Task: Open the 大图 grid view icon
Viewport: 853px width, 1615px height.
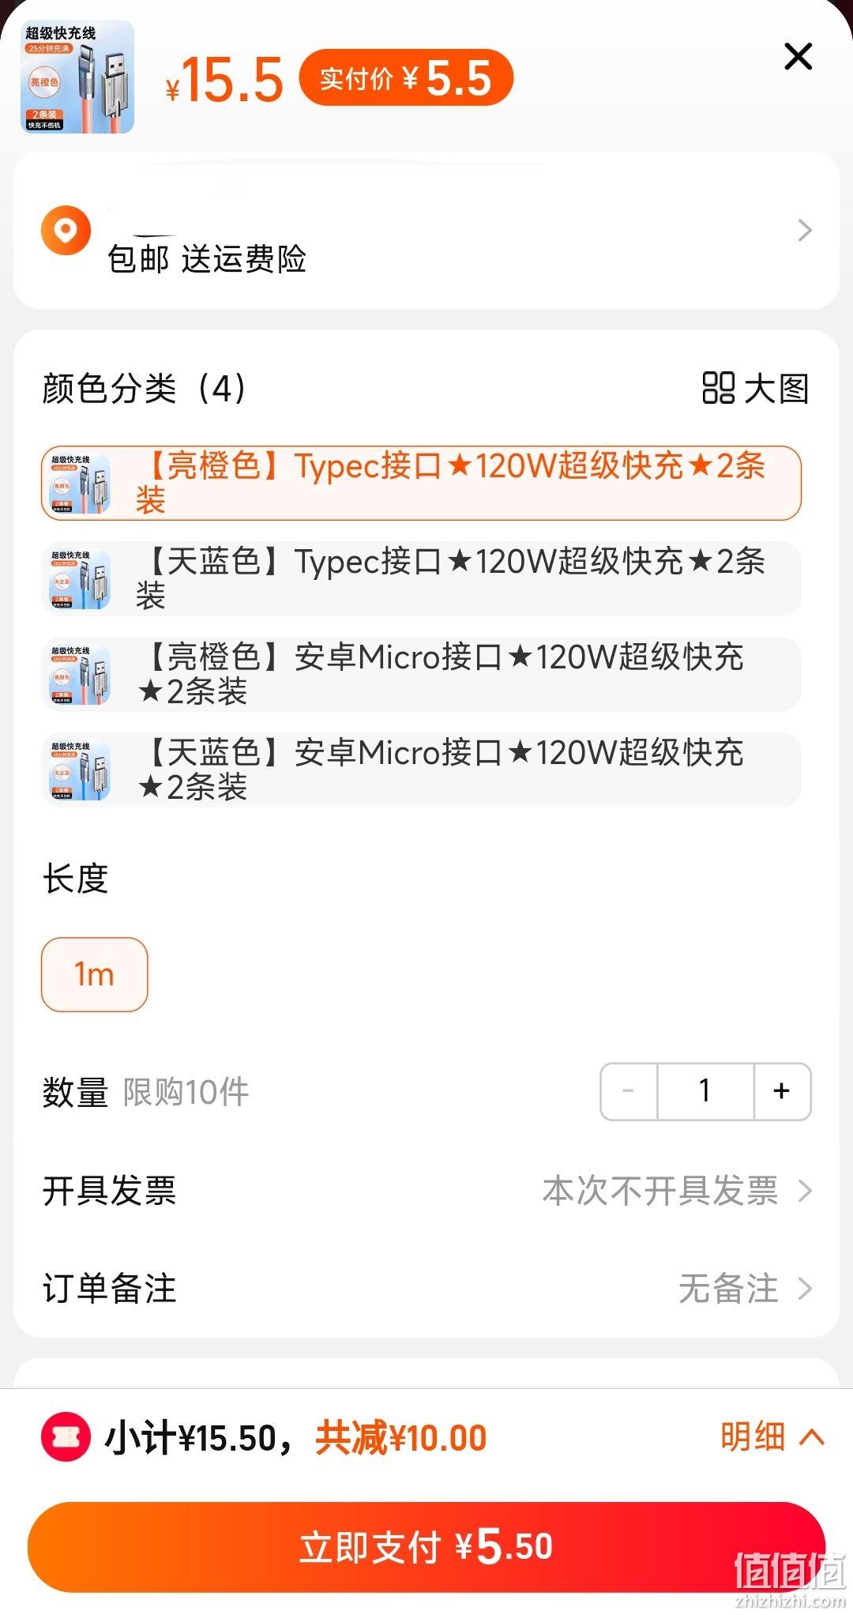Action: pos(718,388)
